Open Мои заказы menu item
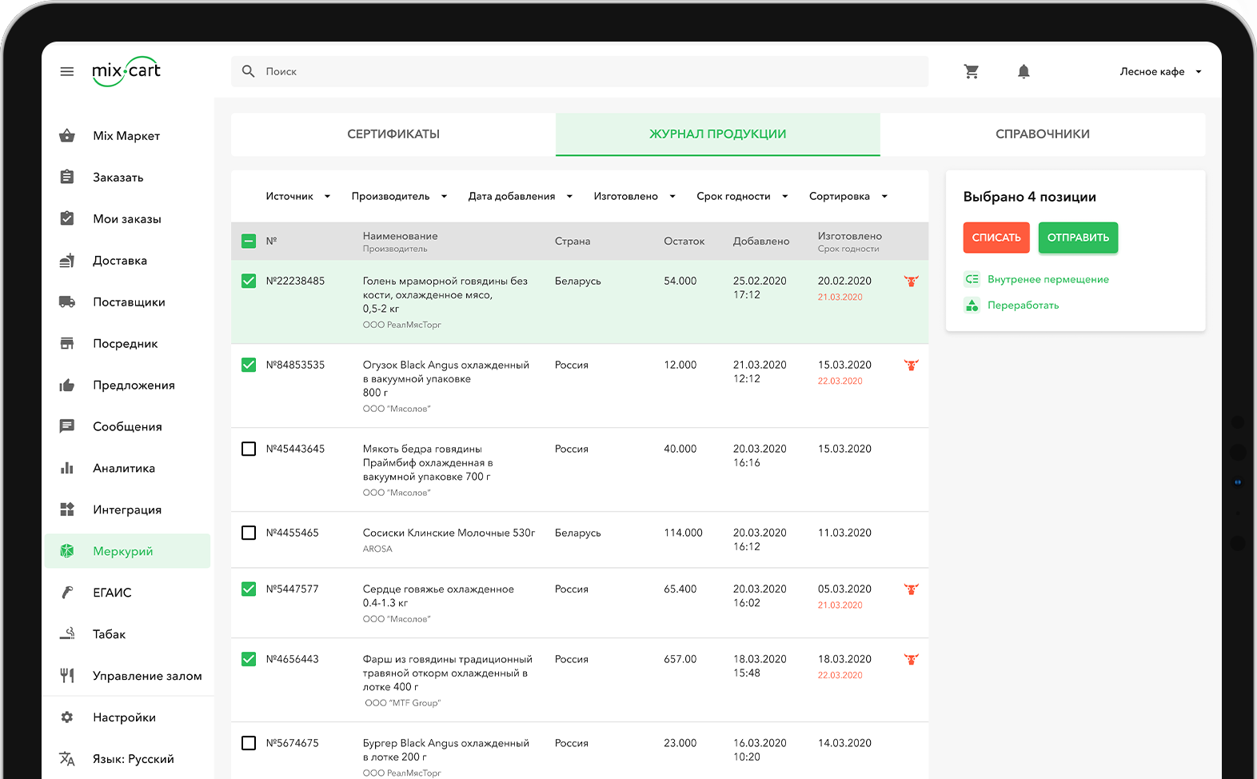Viewport: 1257px width, 779px height. pyautogui.click(x=127, y=218)
